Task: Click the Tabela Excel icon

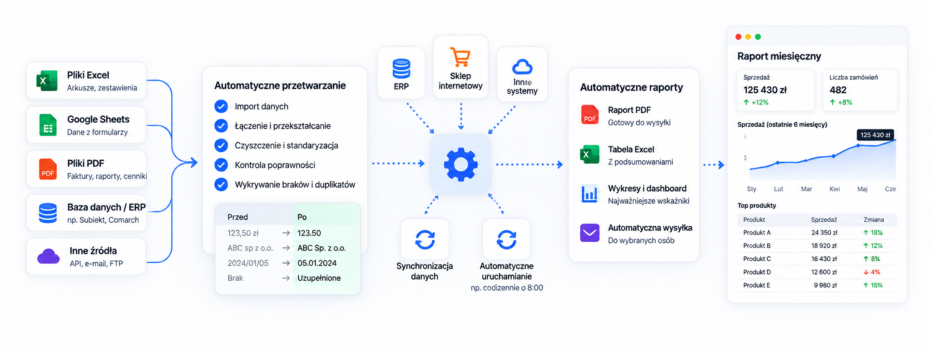Action: 589,155
